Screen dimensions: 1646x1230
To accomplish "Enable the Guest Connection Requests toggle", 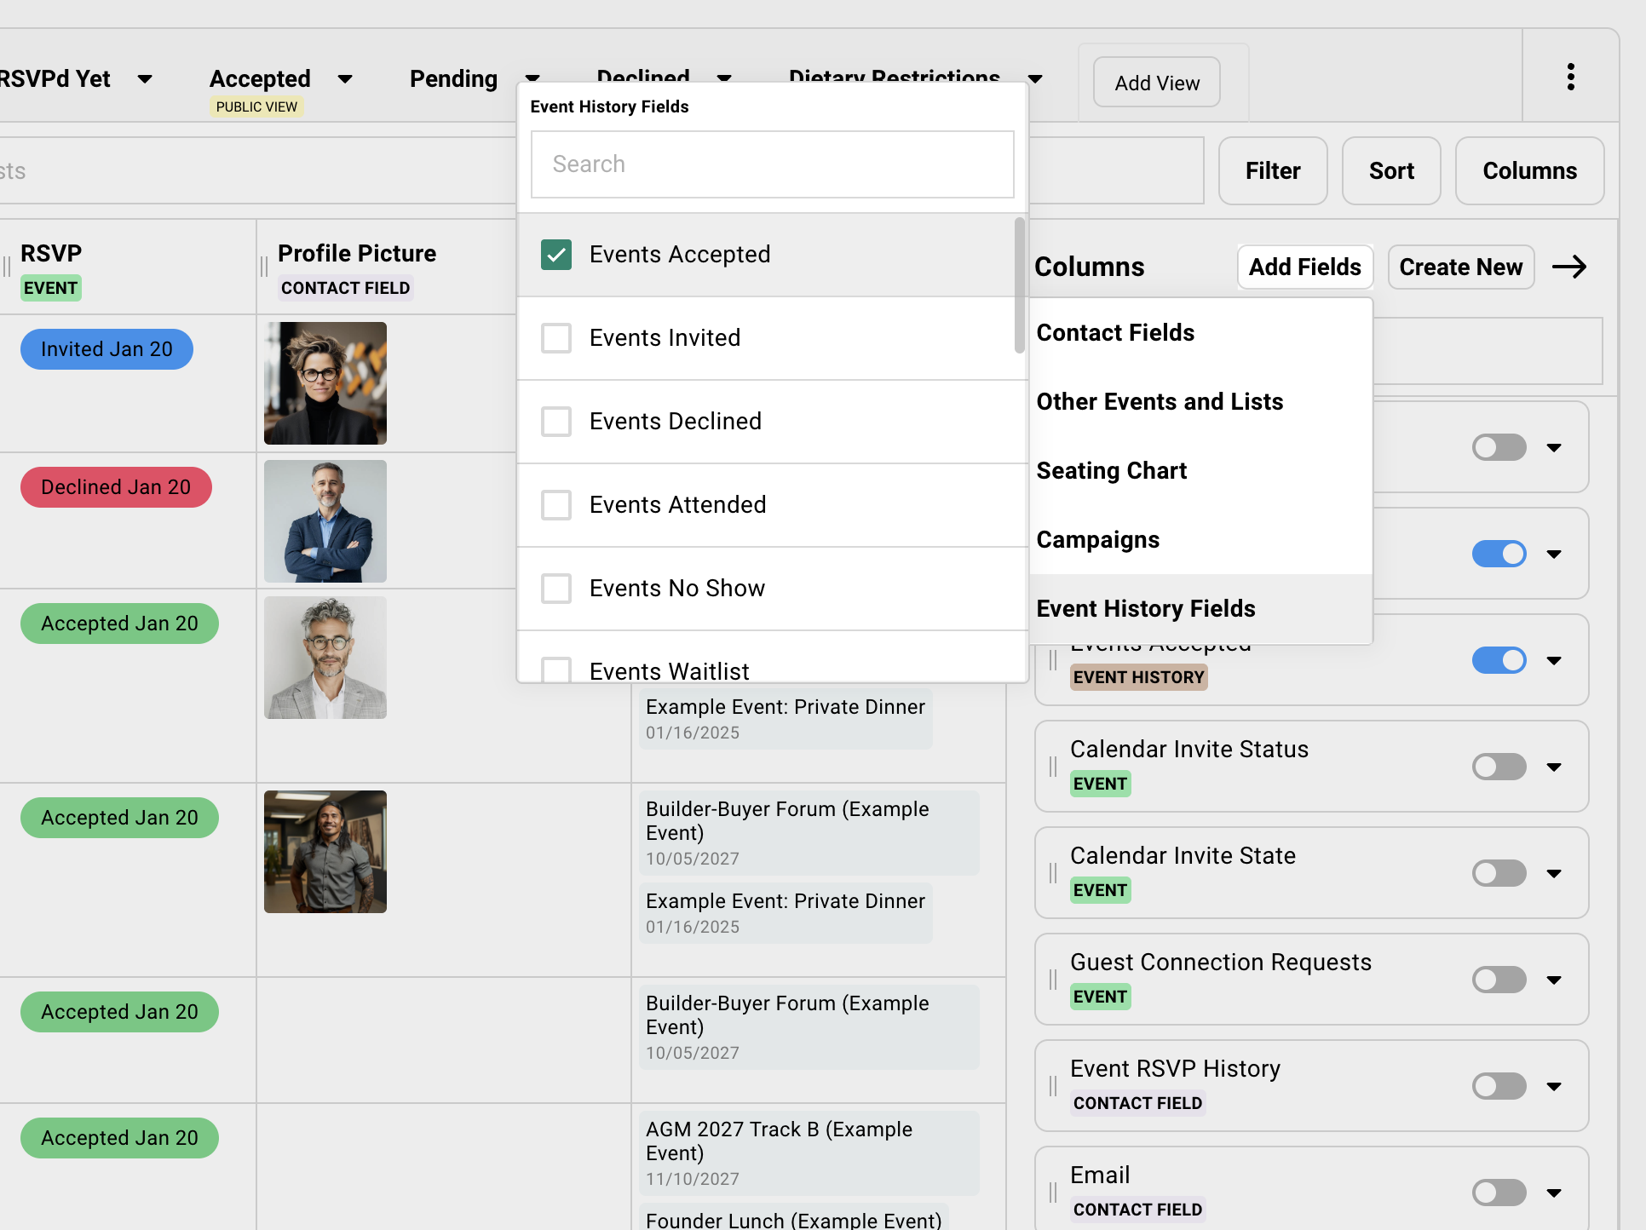I will (1499, 980).
